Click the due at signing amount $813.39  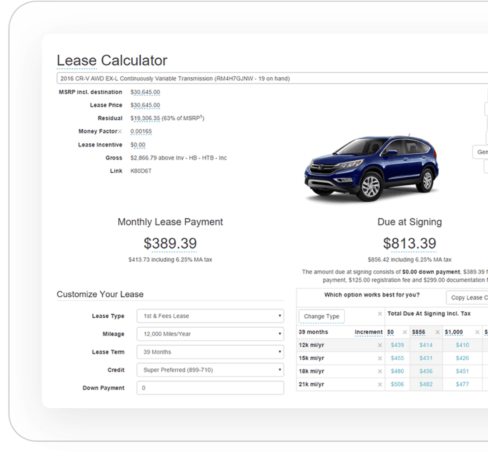click(x=409, y=244)
